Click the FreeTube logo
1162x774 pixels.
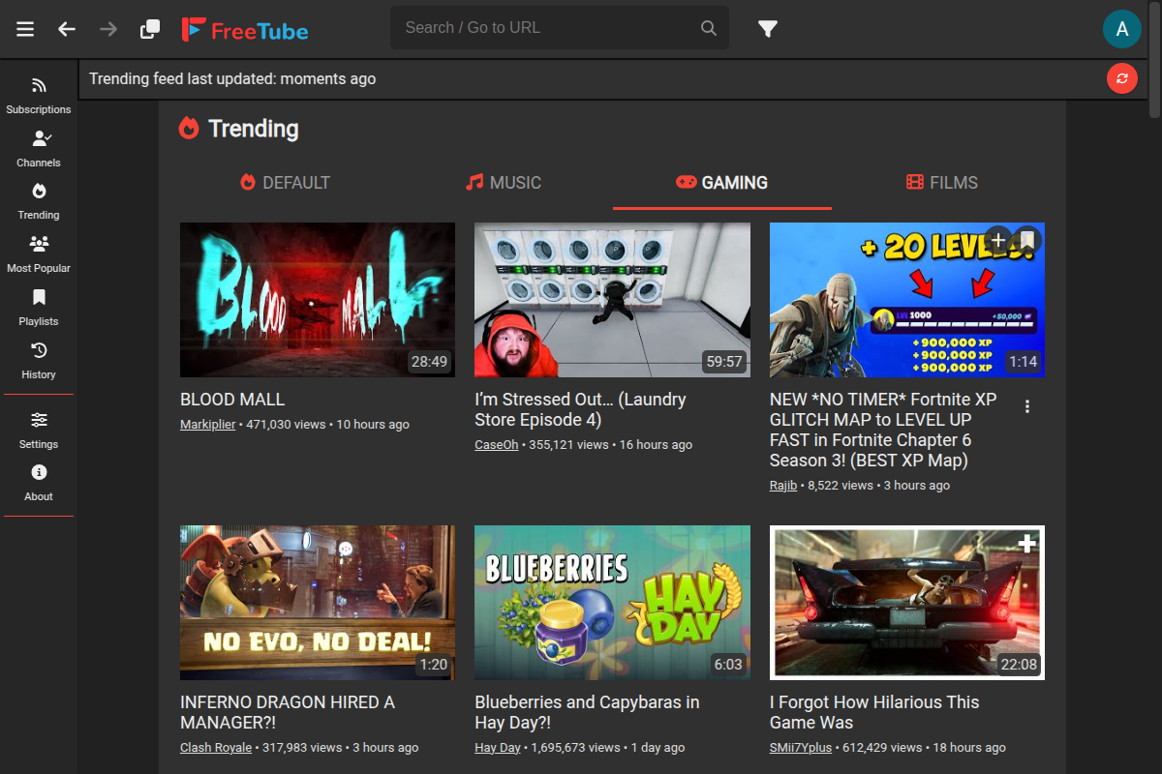245,29
